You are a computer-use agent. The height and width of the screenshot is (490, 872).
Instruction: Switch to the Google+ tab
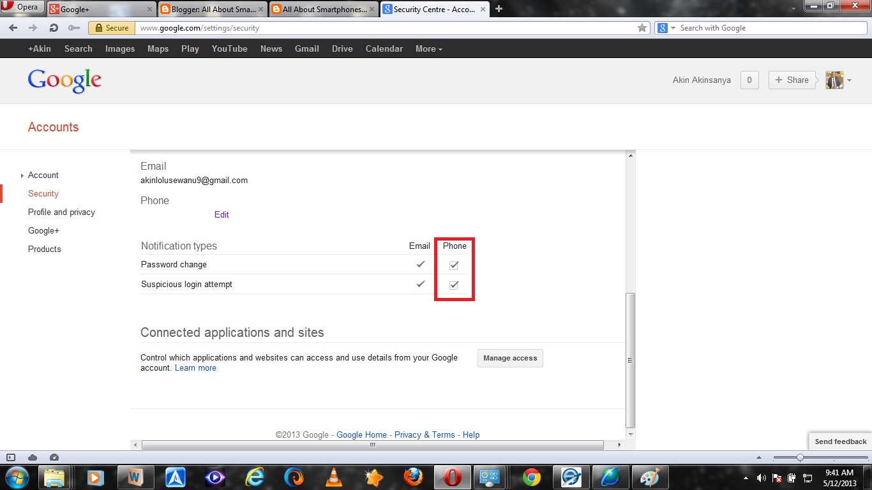[x=101, y=10]
